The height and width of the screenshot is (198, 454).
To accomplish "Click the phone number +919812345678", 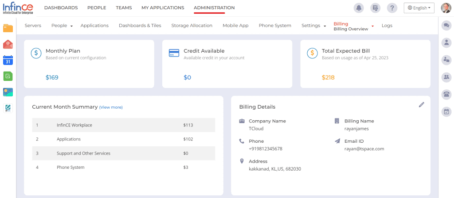I will (266, 148).
